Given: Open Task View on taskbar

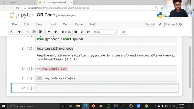Looking at the screenshot, I should click(x=70, y=106).
